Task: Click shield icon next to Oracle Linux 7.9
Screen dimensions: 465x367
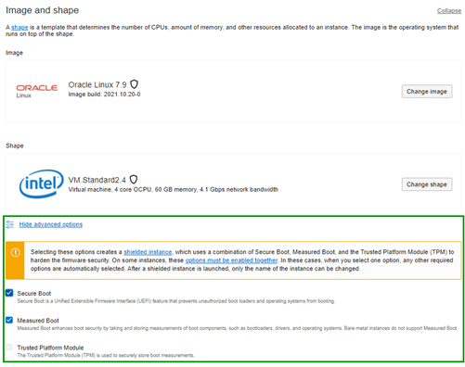Action: [x=134, y=84]
